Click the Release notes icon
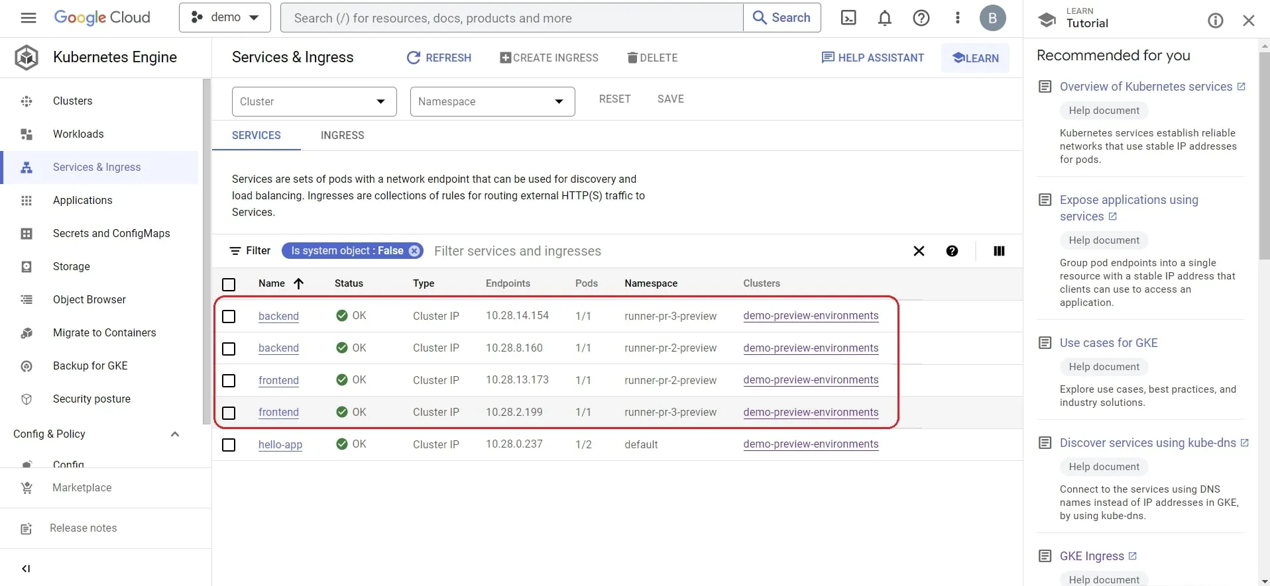This screenshot has width=1270, height=586. [x=27, y=528]
